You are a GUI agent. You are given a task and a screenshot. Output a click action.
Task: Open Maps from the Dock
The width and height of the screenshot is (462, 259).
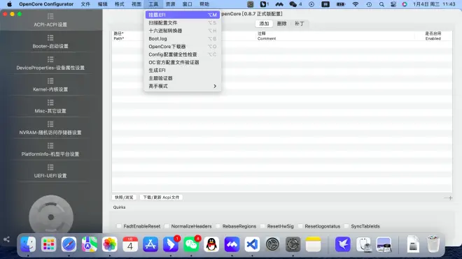[x=90, y=244]
